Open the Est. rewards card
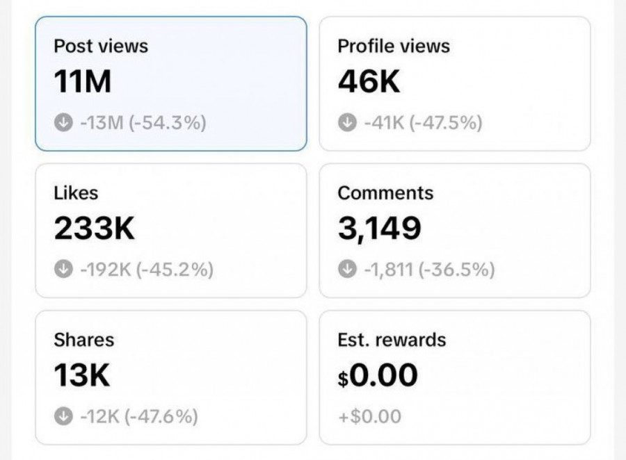The image size is (626, 460). (x=454, y=377)
